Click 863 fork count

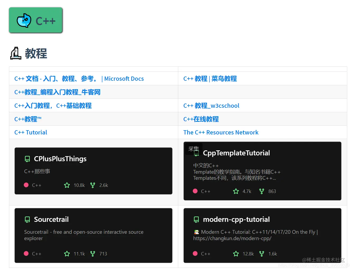272,191
